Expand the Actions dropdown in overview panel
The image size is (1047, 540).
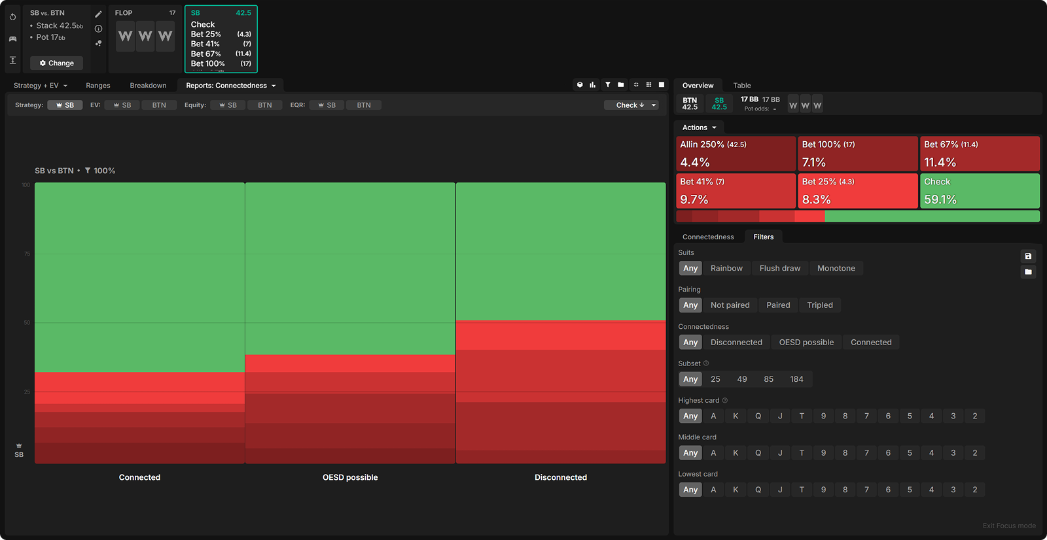click(x=699, y=127)
